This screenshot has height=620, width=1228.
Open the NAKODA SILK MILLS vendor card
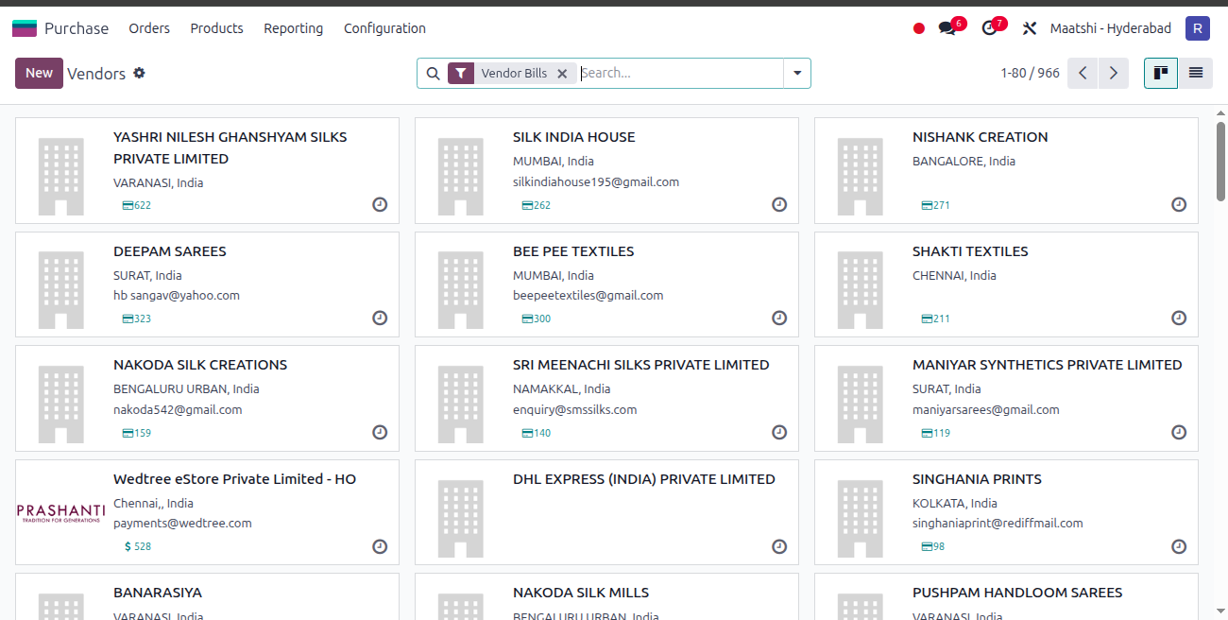(x=606, y=596)
